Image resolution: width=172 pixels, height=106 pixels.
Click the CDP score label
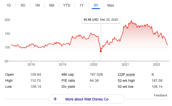point(126,74)
